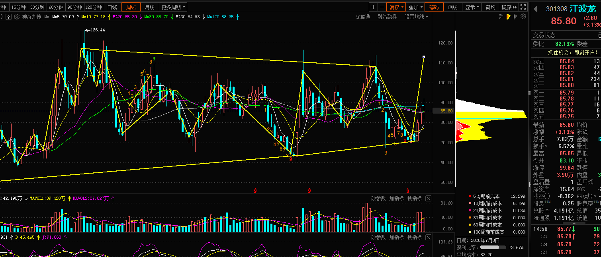The height and width of the screenshot is (257, 601).
Task: Close the KDJ indicator sub-panel
Action: click(x=428, y=237)
